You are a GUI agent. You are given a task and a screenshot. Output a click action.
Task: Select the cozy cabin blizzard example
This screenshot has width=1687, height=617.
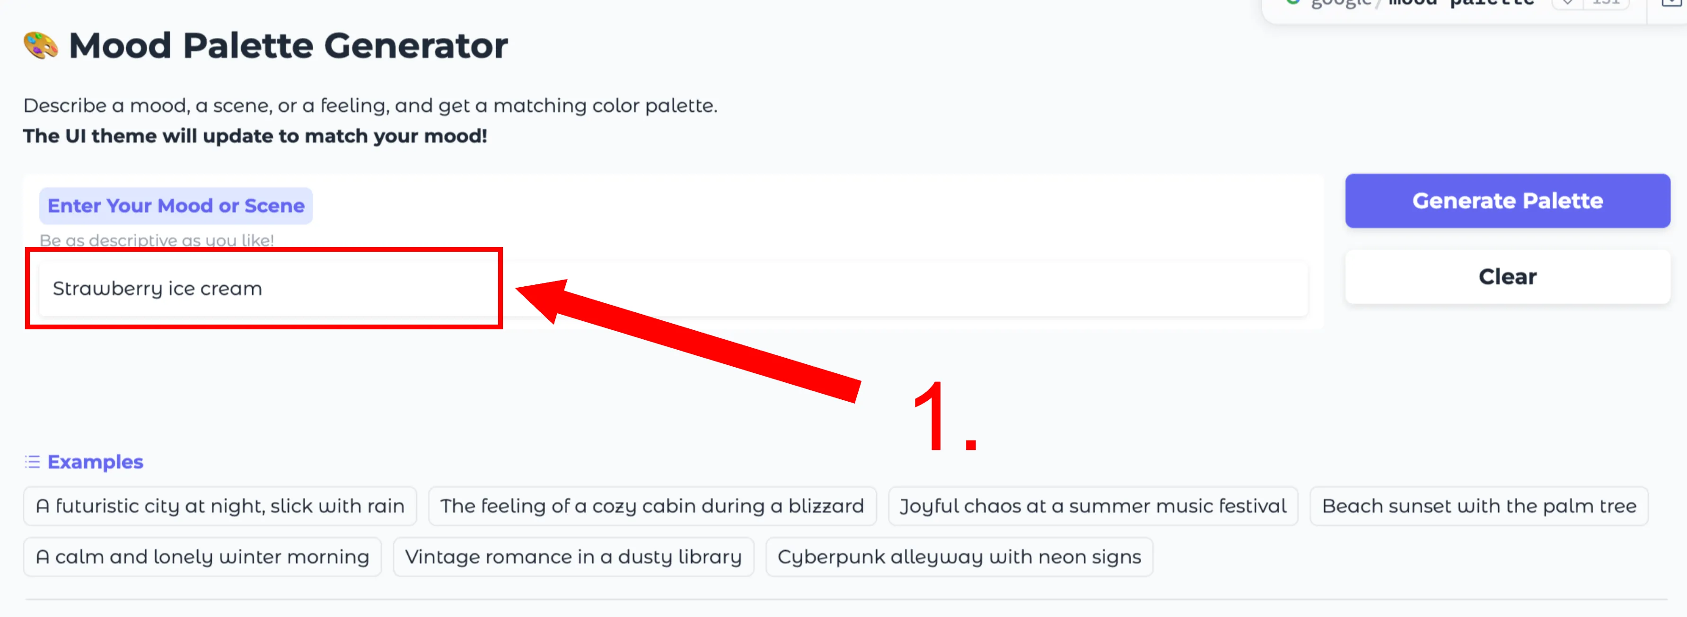(x=652, y=506)
